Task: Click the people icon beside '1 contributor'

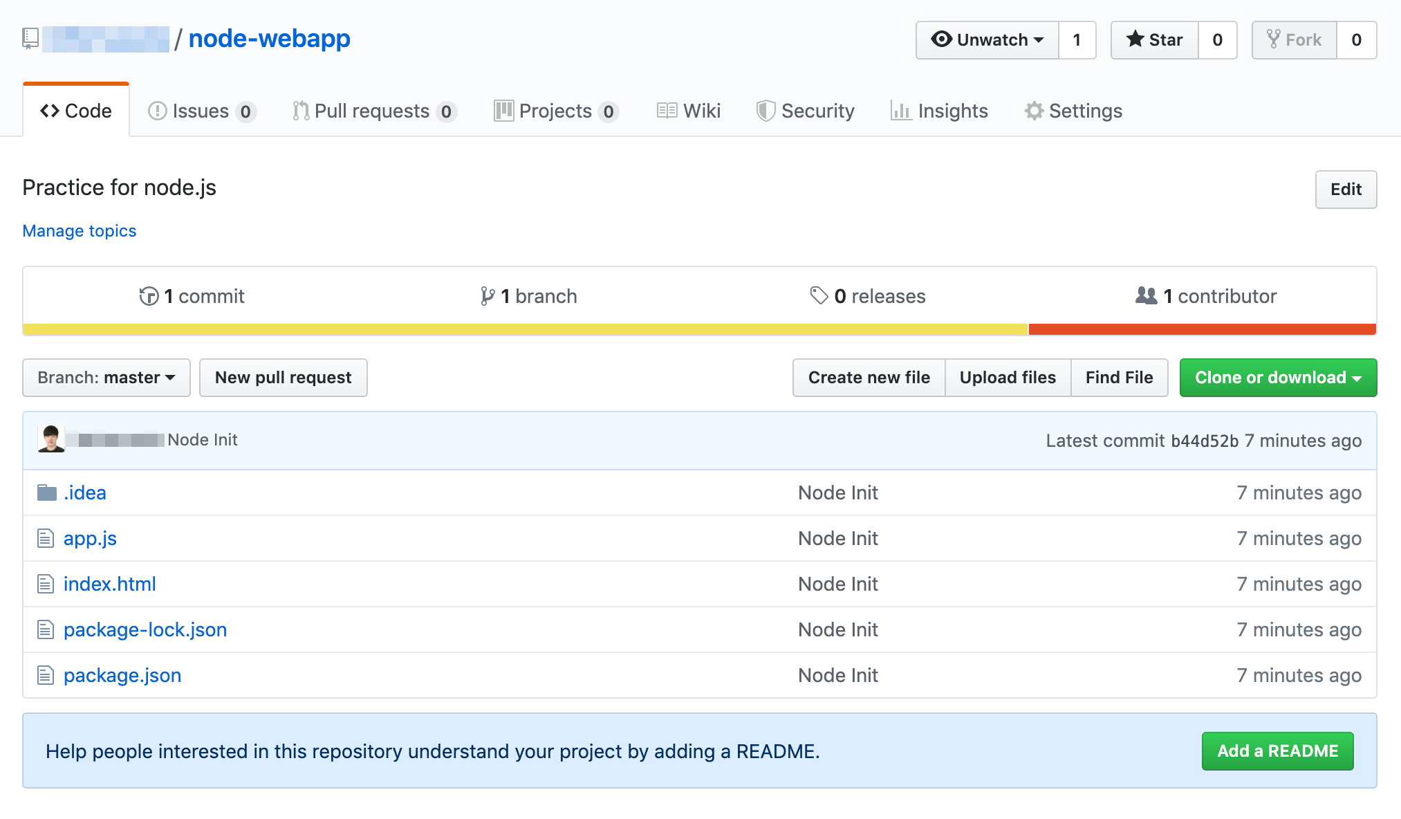Action: pyautogui.click(x=1146, y=296)
